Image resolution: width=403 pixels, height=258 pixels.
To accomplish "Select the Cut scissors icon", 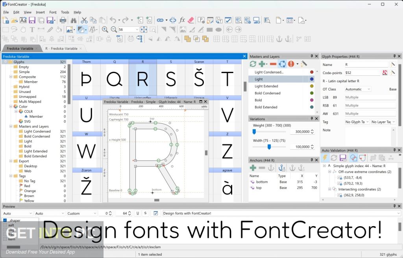I will (x=84, y=20).
